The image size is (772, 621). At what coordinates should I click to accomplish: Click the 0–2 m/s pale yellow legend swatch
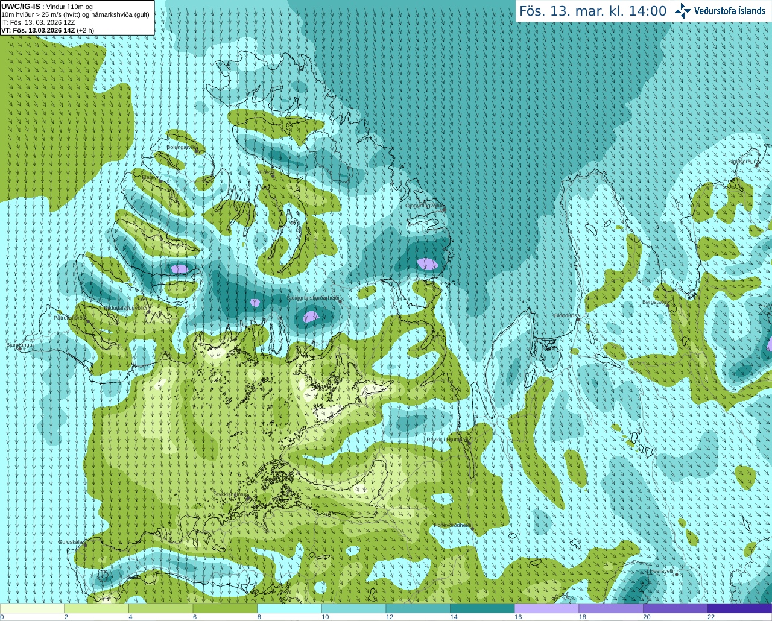point(32,608)
